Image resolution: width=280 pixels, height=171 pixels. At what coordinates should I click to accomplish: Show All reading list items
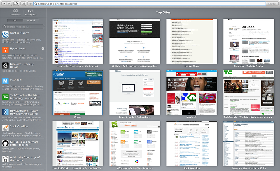point(15,20)
